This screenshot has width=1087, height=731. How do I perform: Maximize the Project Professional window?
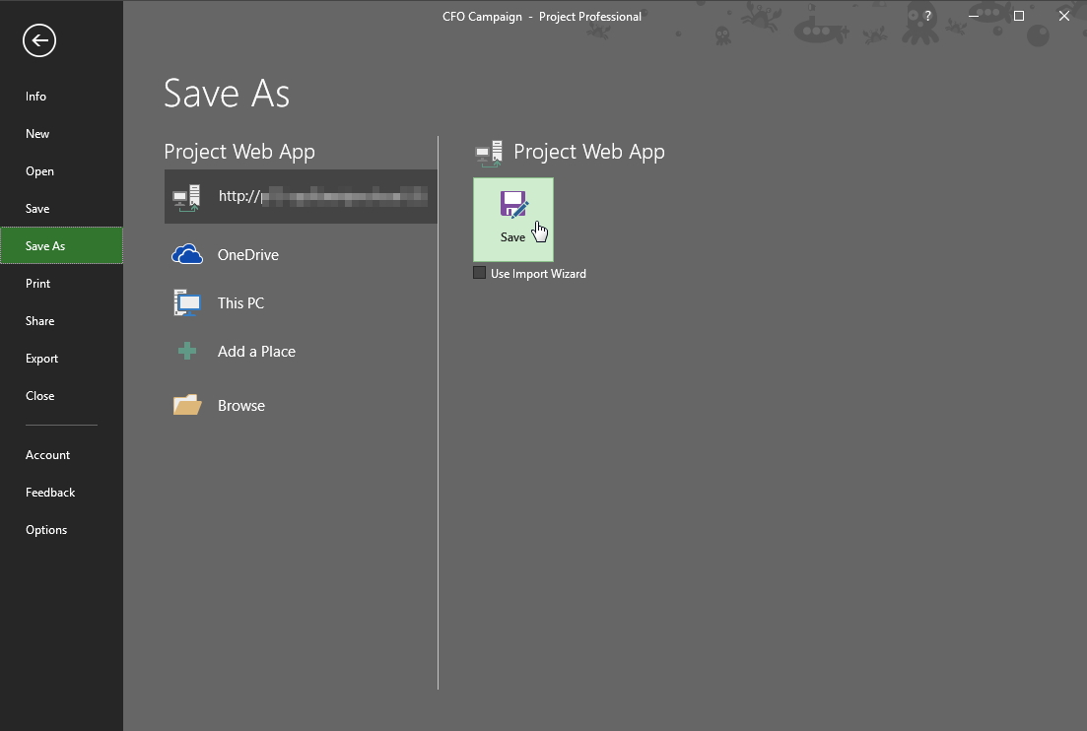[x=1019, y=16]
